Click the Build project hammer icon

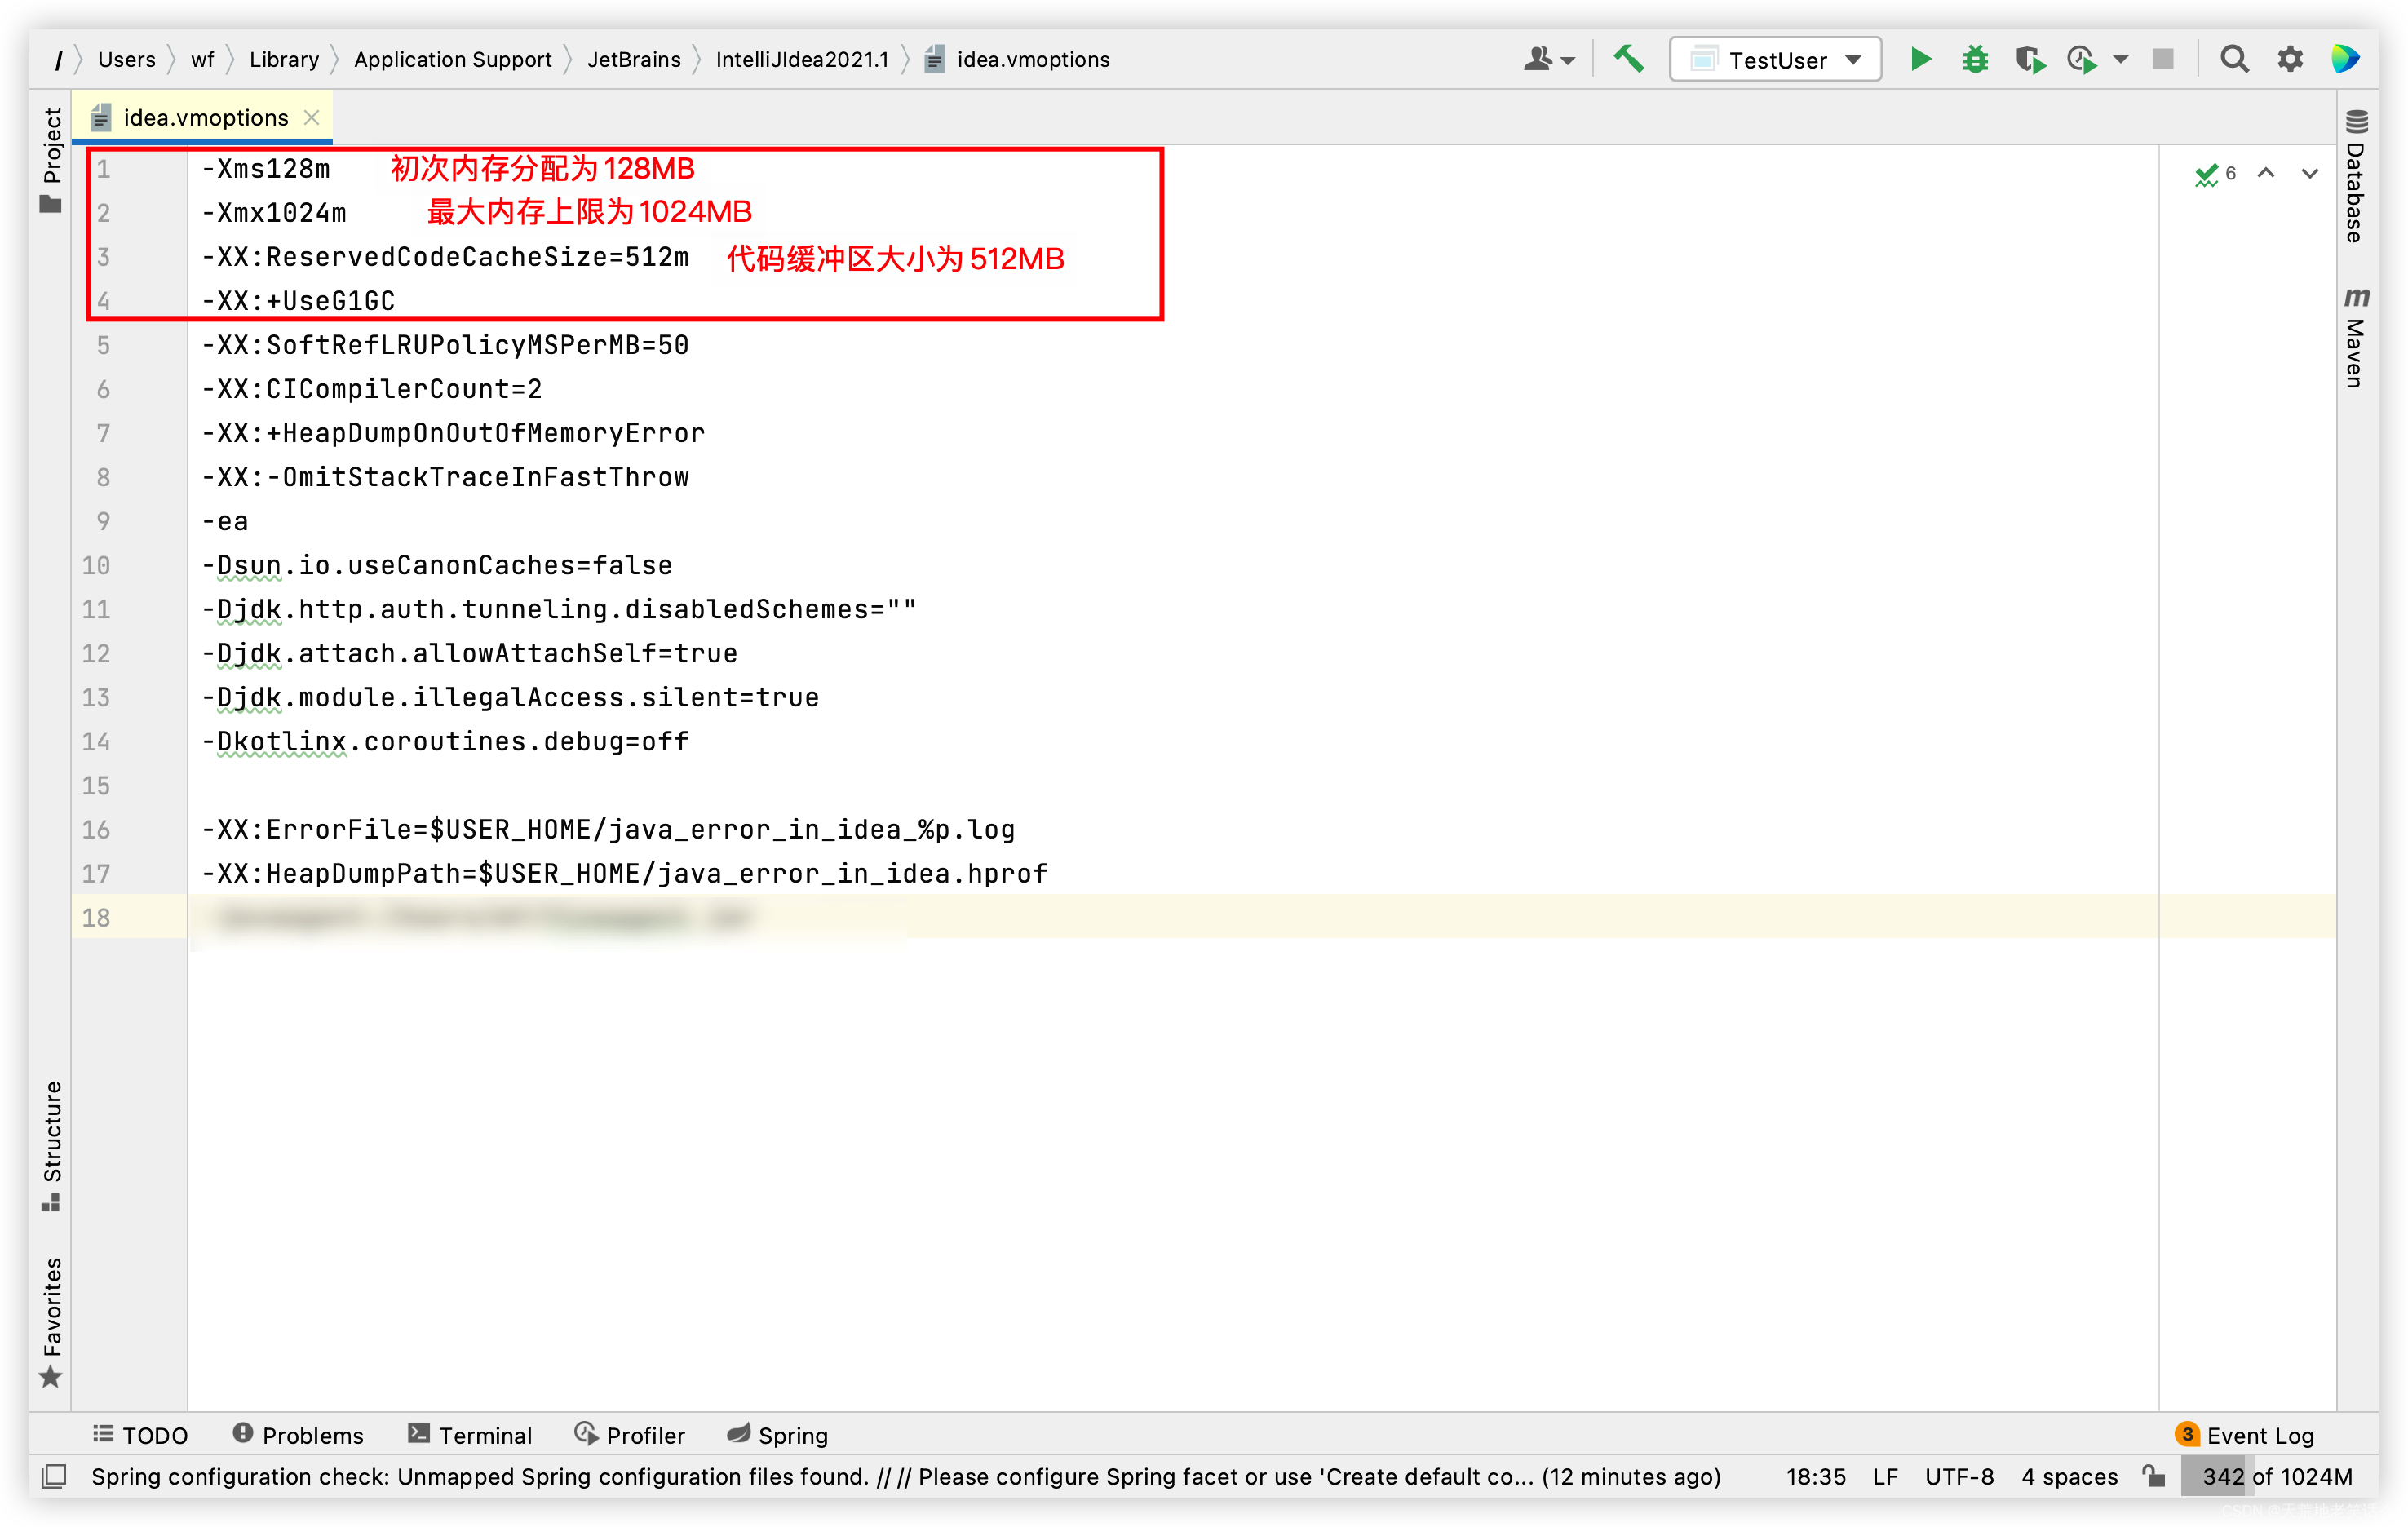click(1628, 59)
